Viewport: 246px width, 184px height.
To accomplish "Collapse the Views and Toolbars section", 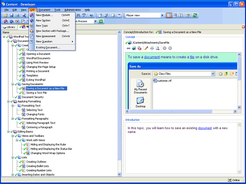I will point(13,136).
